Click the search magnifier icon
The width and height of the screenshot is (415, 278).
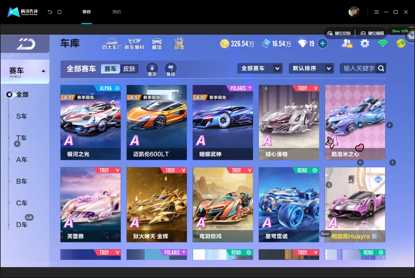click(381, 68)
